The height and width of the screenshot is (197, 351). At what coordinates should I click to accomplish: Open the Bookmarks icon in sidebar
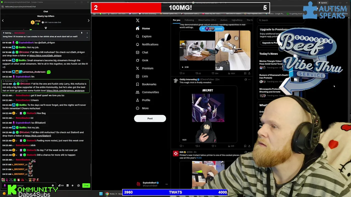[x=137, y=84]
